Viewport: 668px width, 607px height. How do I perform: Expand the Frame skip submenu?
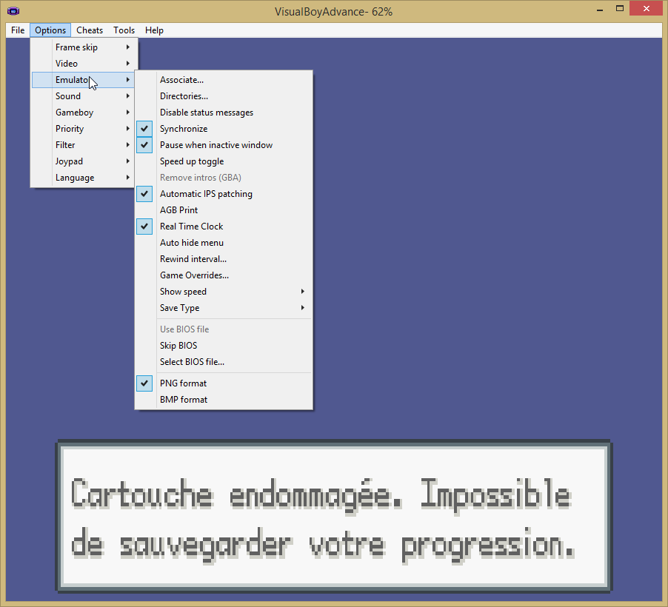pos(84,47)
